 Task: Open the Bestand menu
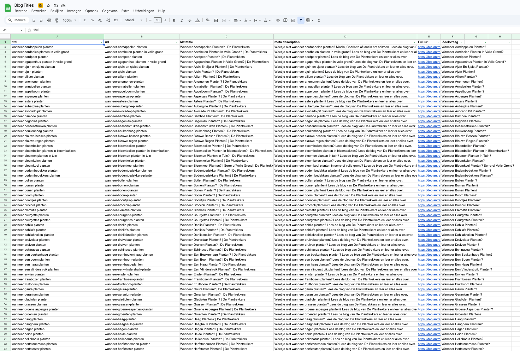pyautogui.click(x=21, y=11)
